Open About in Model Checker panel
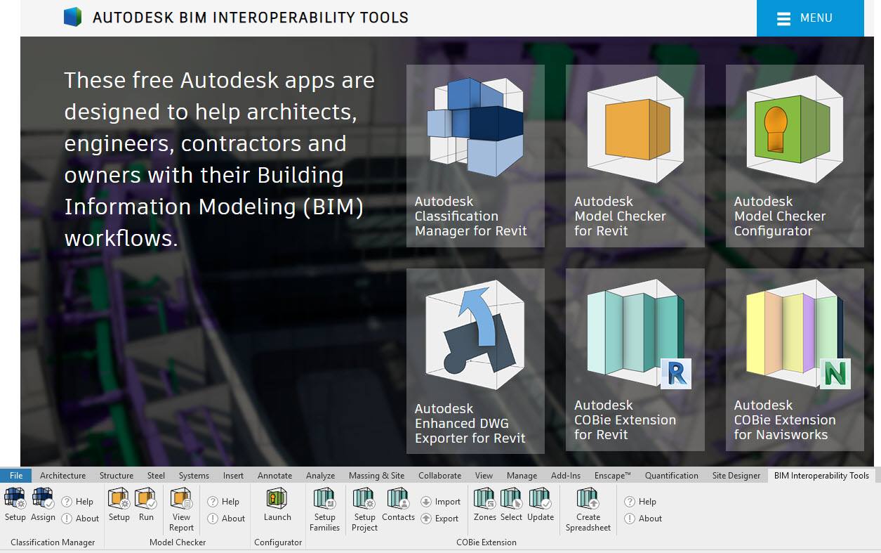 226,519
